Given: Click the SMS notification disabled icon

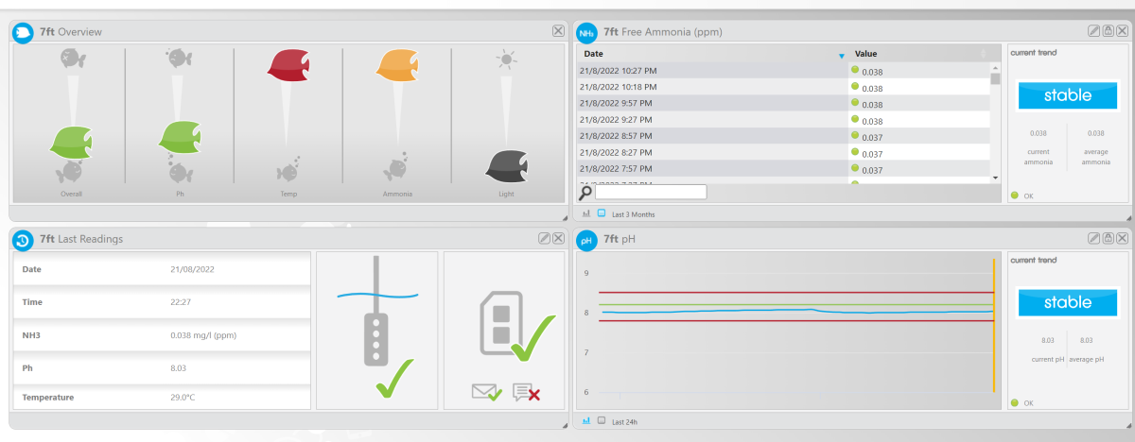Looking at the screenshot, I should (x=527, y=392).
